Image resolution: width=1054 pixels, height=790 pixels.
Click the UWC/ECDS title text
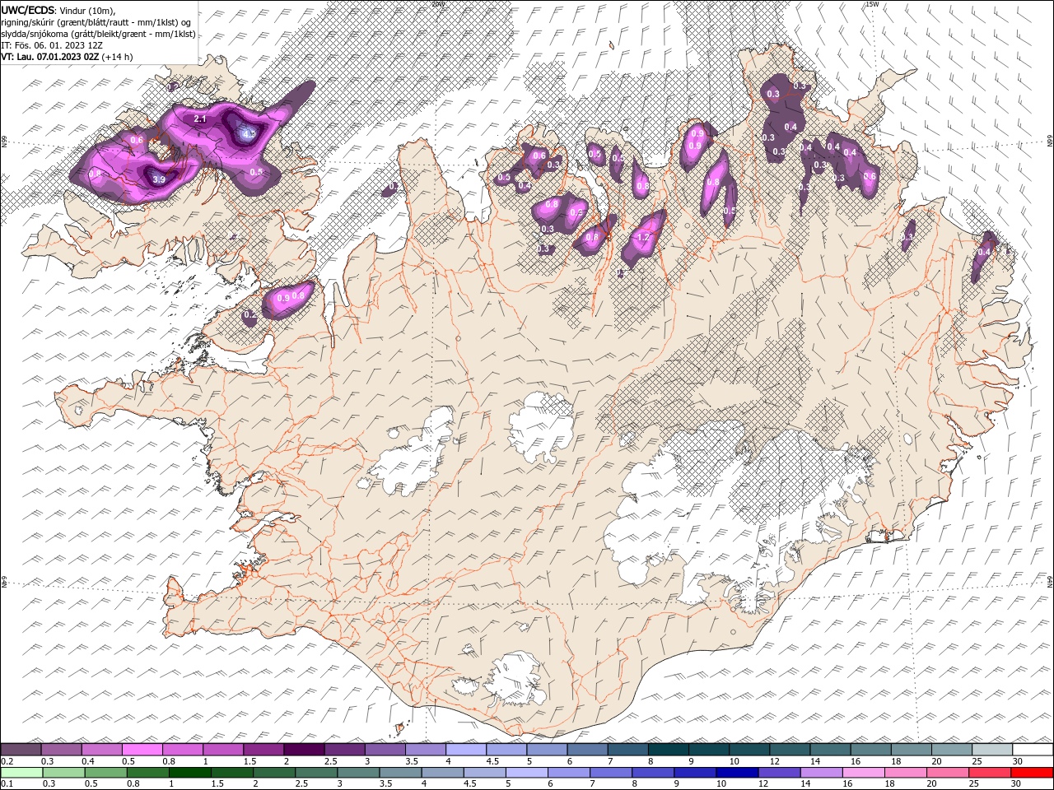coord(29,9)
